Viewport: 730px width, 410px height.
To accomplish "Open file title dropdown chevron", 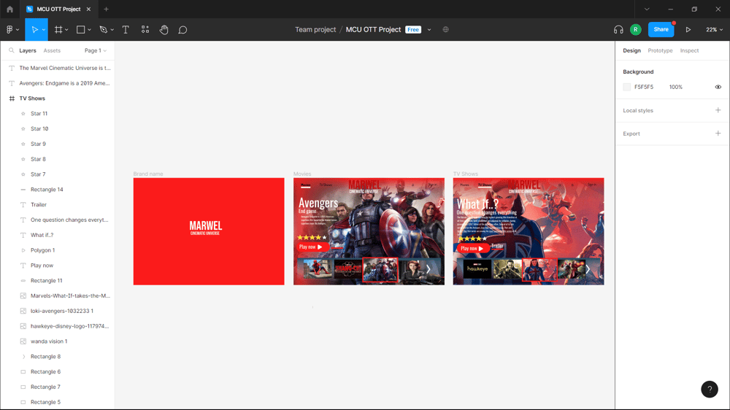I will (429, 30).
